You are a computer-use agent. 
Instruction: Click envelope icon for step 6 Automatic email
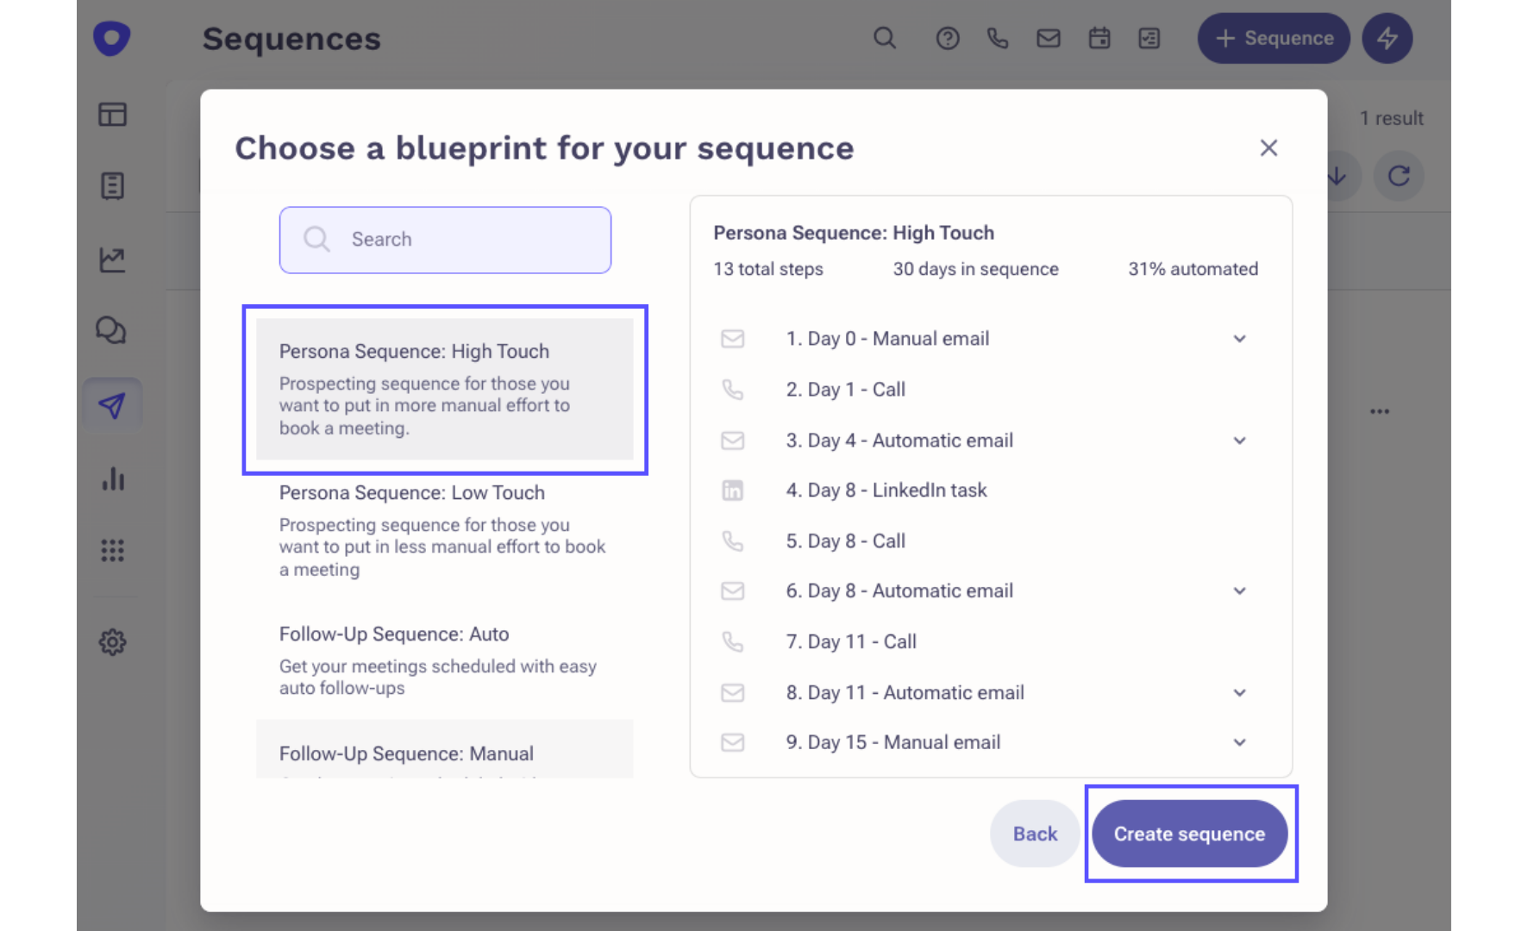732,590
